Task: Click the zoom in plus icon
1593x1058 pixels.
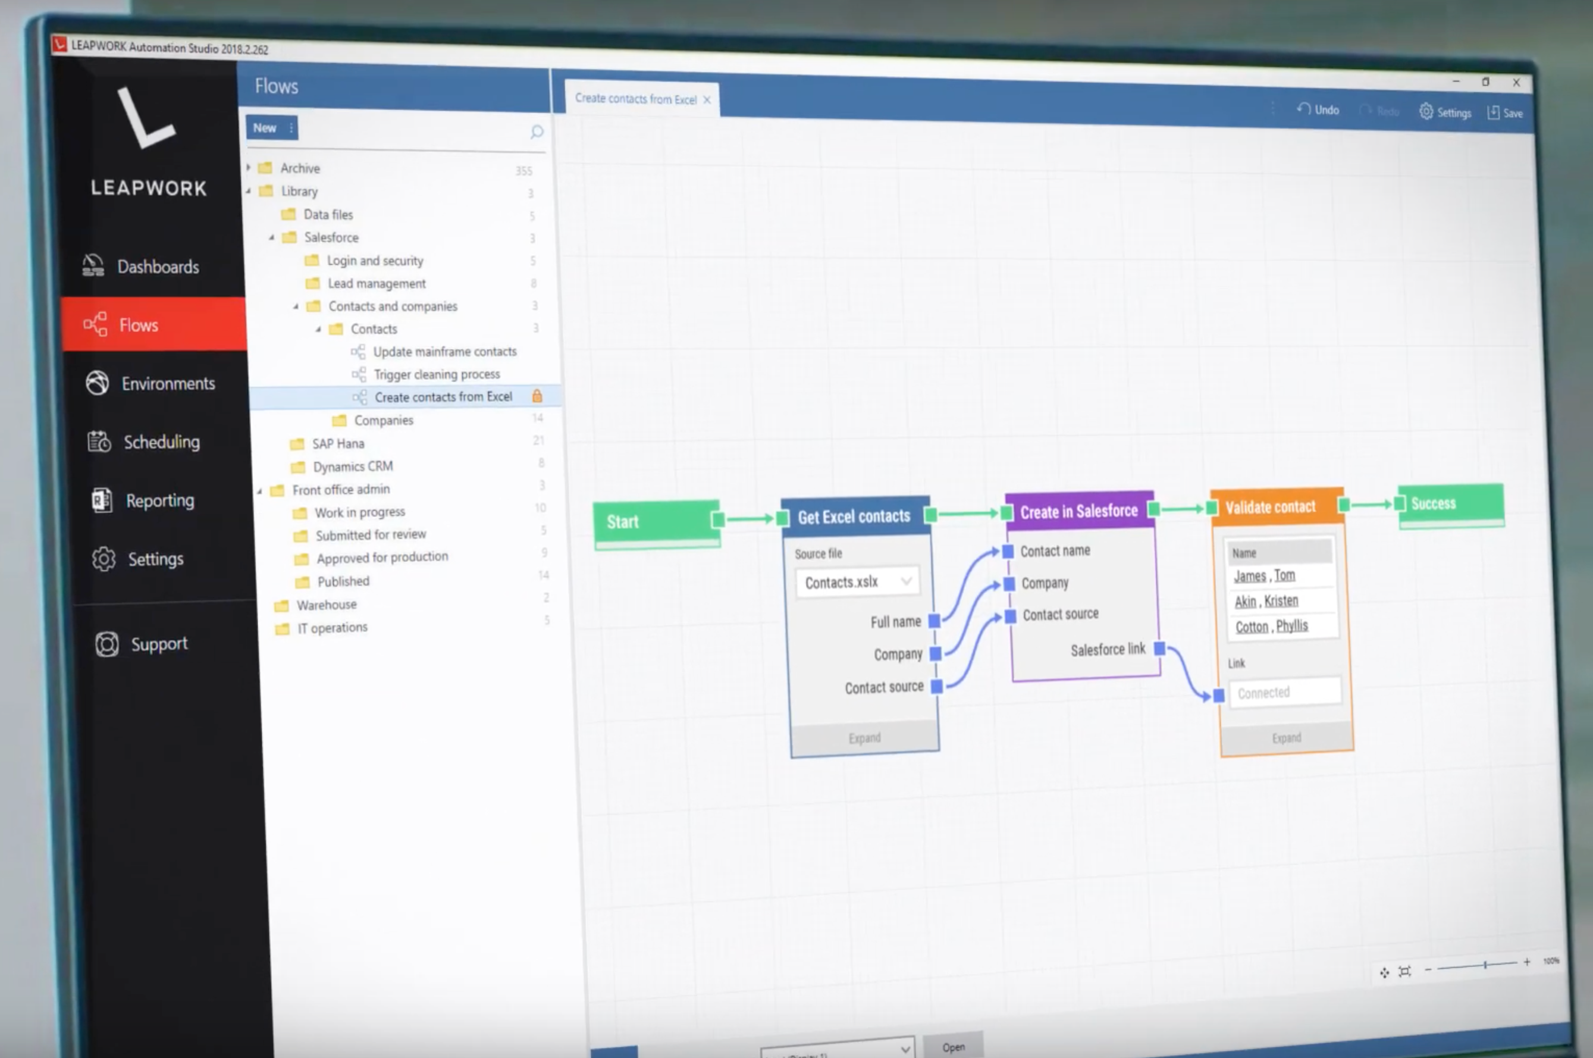Action: (1527, 962)
